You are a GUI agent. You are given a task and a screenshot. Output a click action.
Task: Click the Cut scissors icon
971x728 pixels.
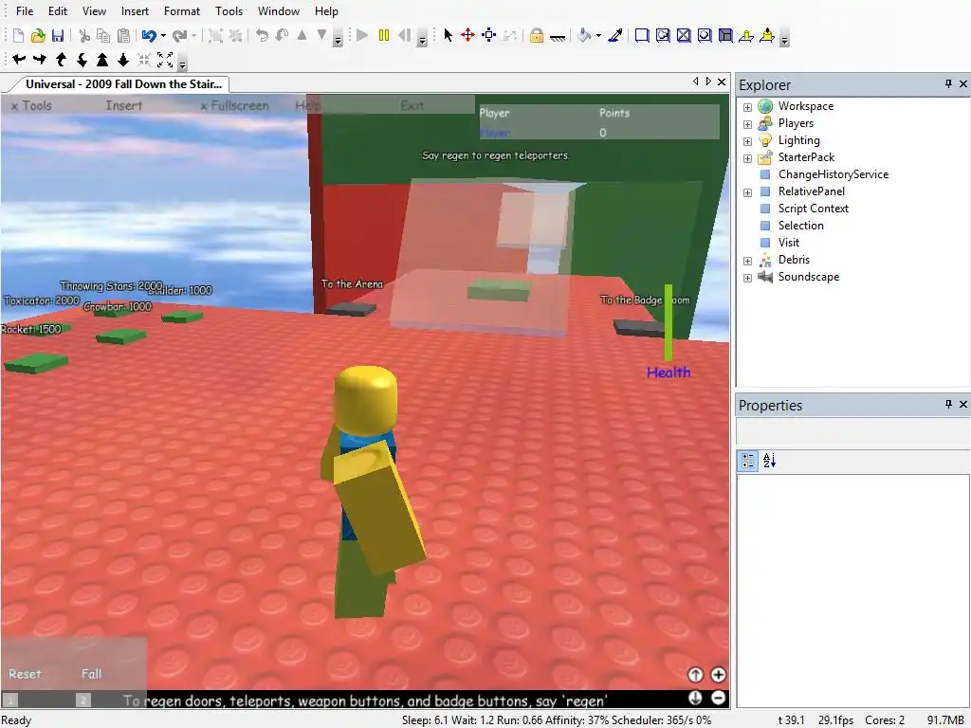[x=84, y=36]
